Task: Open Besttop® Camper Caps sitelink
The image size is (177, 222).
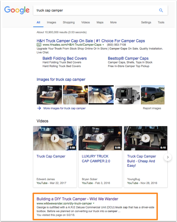Action: click(x=128, y=58)
